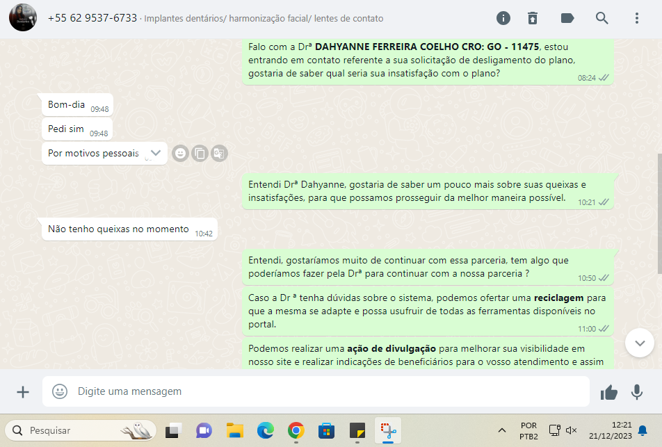Open Snipping Tool from the taskbar
The image size is (662, 447).
[388, 430]
